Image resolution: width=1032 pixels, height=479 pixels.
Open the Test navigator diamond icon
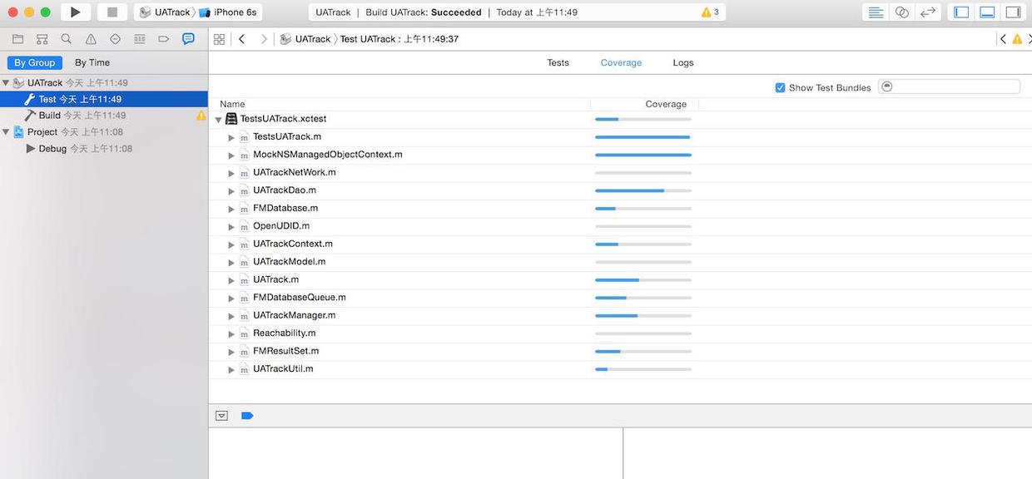click(x=115, y=39)
